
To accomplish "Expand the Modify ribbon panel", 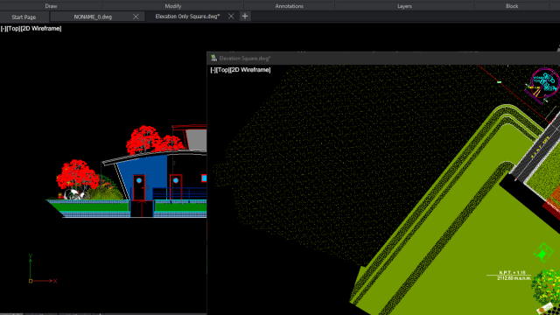I will [173, 6].
